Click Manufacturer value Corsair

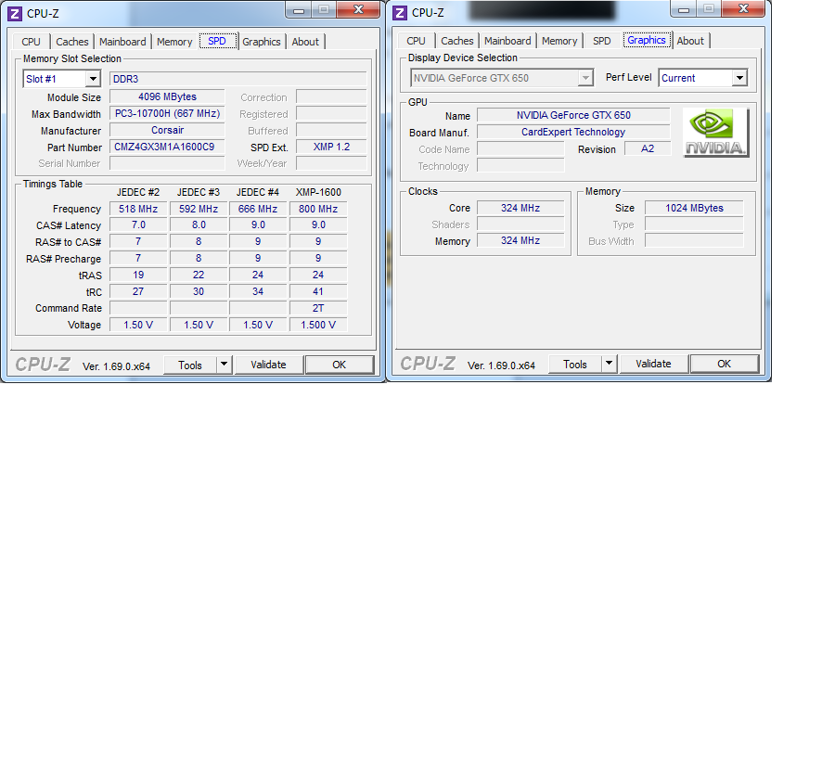coord(167,131)
